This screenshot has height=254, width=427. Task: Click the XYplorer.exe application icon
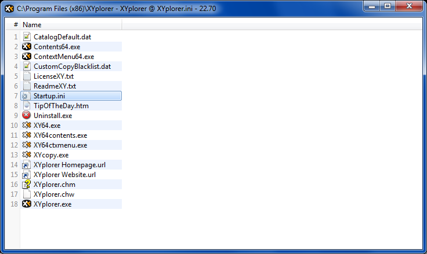coord(27,204)
